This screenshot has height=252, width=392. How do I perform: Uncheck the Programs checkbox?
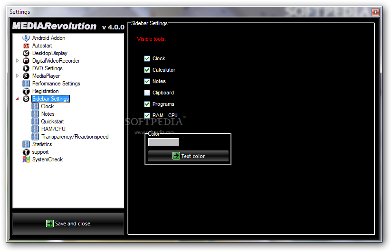click(147, 104)
